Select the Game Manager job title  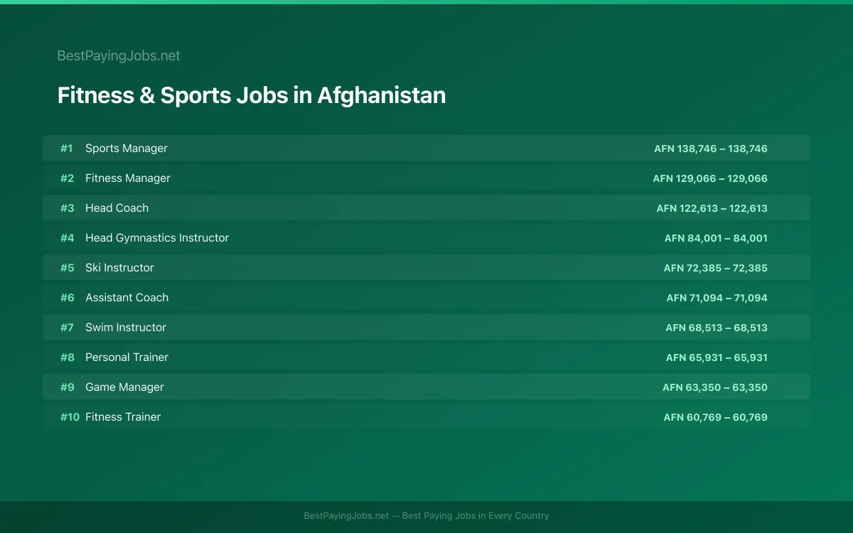[x=124, y=387]
